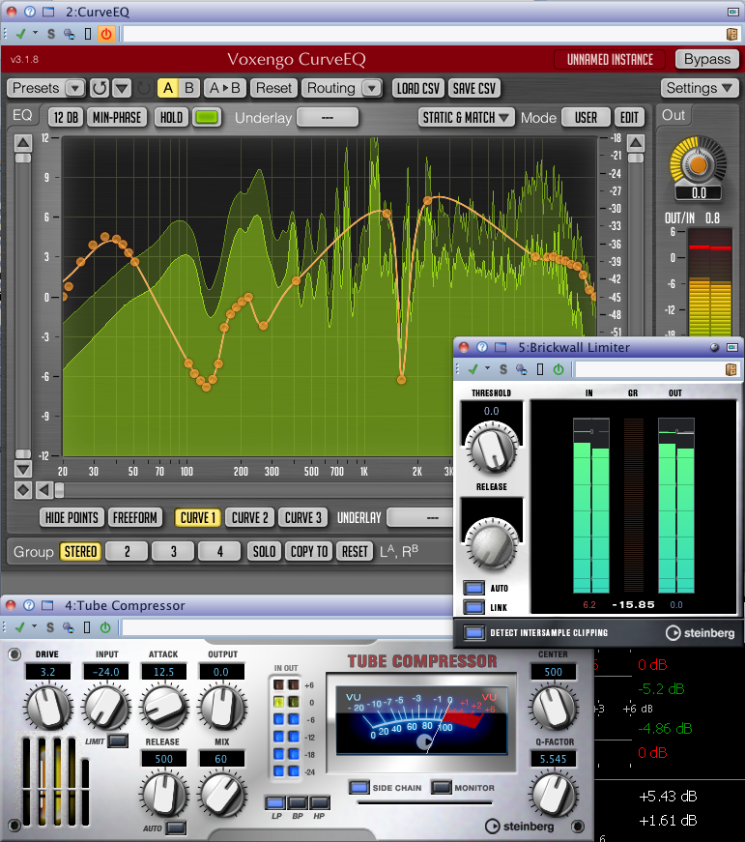
Task: Select the CURVE 1 tab
Action: (x=197, y=517)
